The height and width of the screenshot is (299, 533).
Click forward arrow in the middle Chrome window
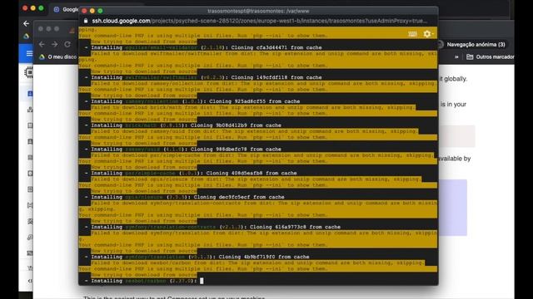tap(54, 44)
